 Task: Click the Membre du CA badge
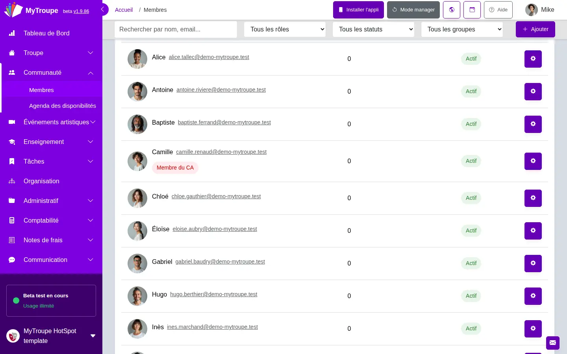click(175, 168)
